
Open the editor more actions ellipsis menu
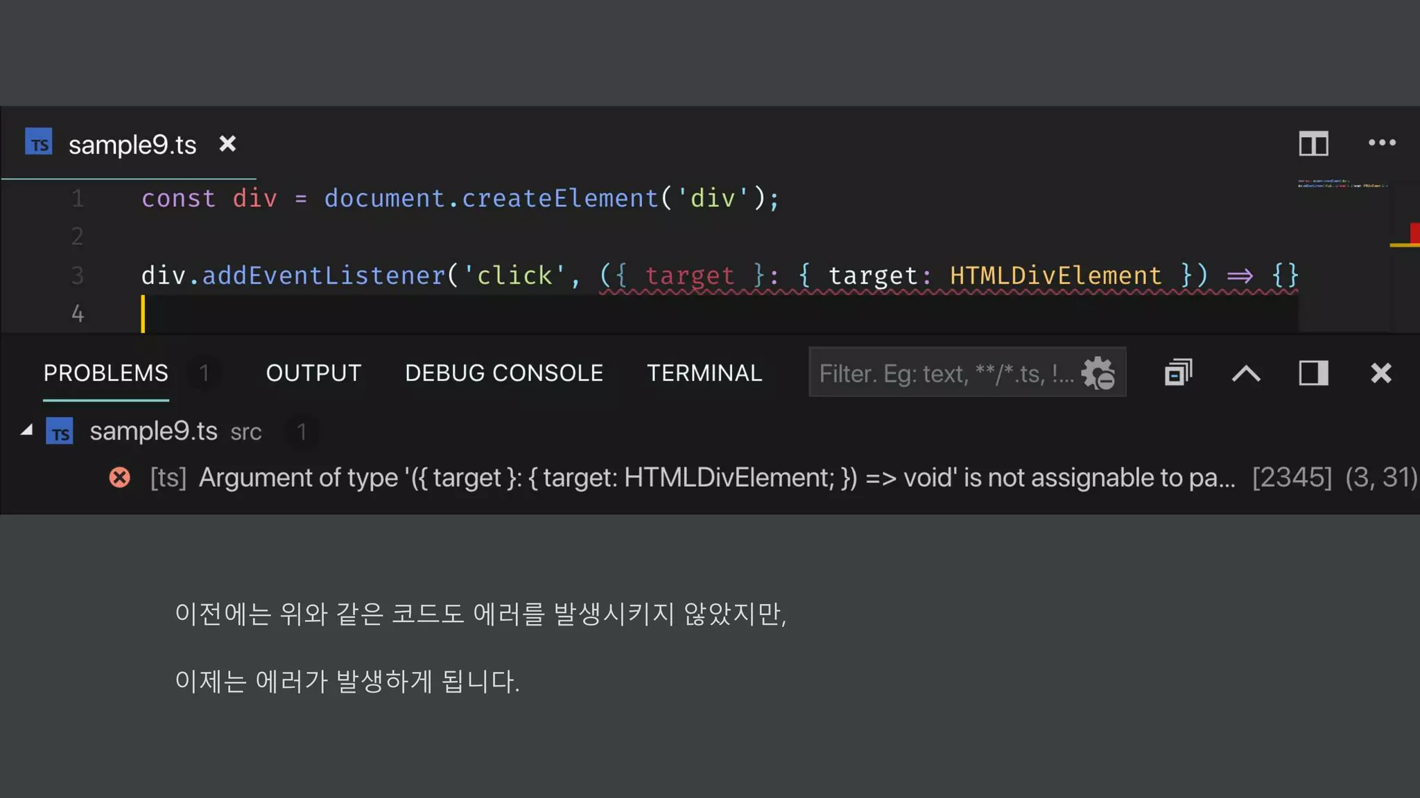[x=1382, y=143]
